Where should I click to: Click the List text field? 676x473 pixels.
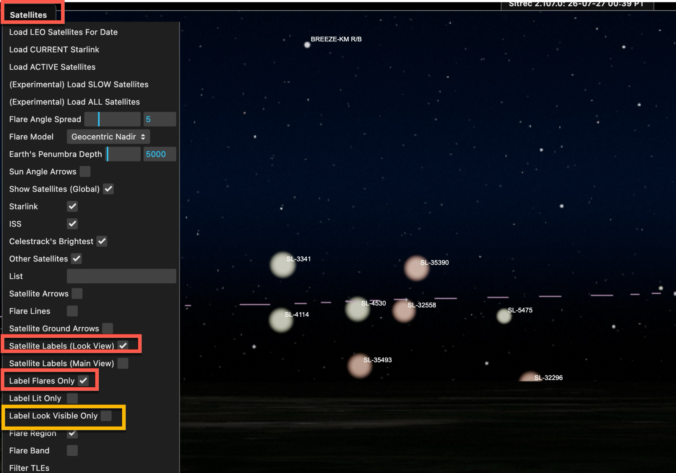[121, 276]
